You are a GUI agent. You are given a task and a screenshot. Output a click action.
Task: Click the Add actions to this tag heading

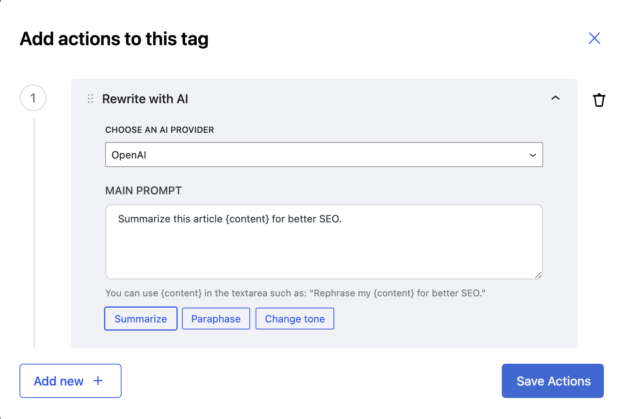tap(114, 39)
